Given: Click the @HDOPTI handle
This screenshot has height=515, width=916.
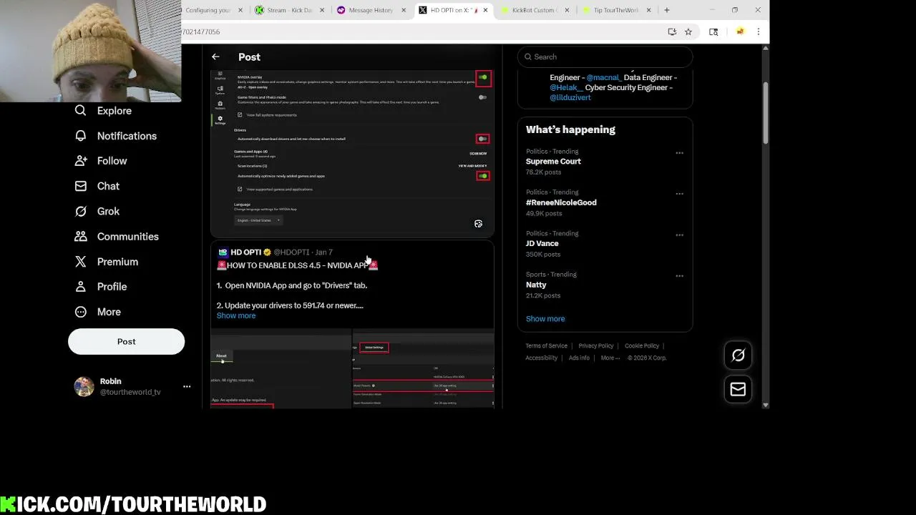Looking at the screenshot, I should click(x=291, y=252).
